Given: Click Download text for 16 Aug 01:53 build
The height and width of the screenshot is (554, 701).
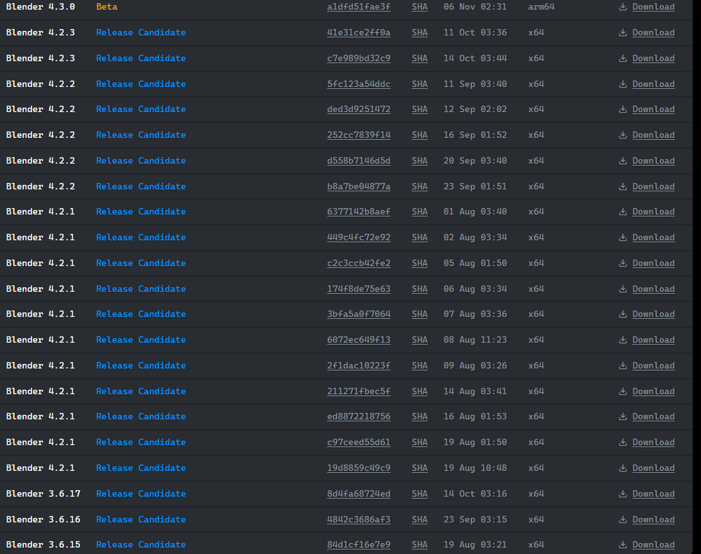Looking at the screenshot, I should 653,417.
